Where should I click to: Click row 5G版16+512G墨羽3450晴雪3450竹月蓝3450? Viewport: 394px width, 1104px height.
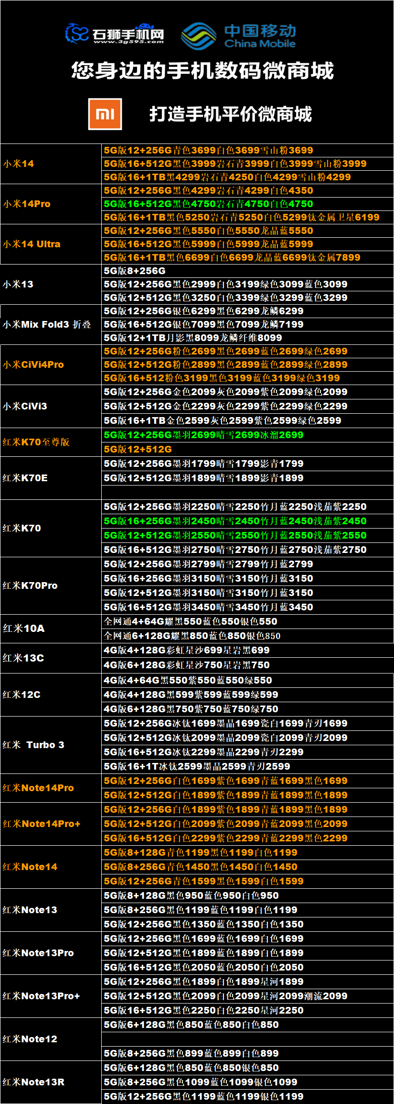247,607
